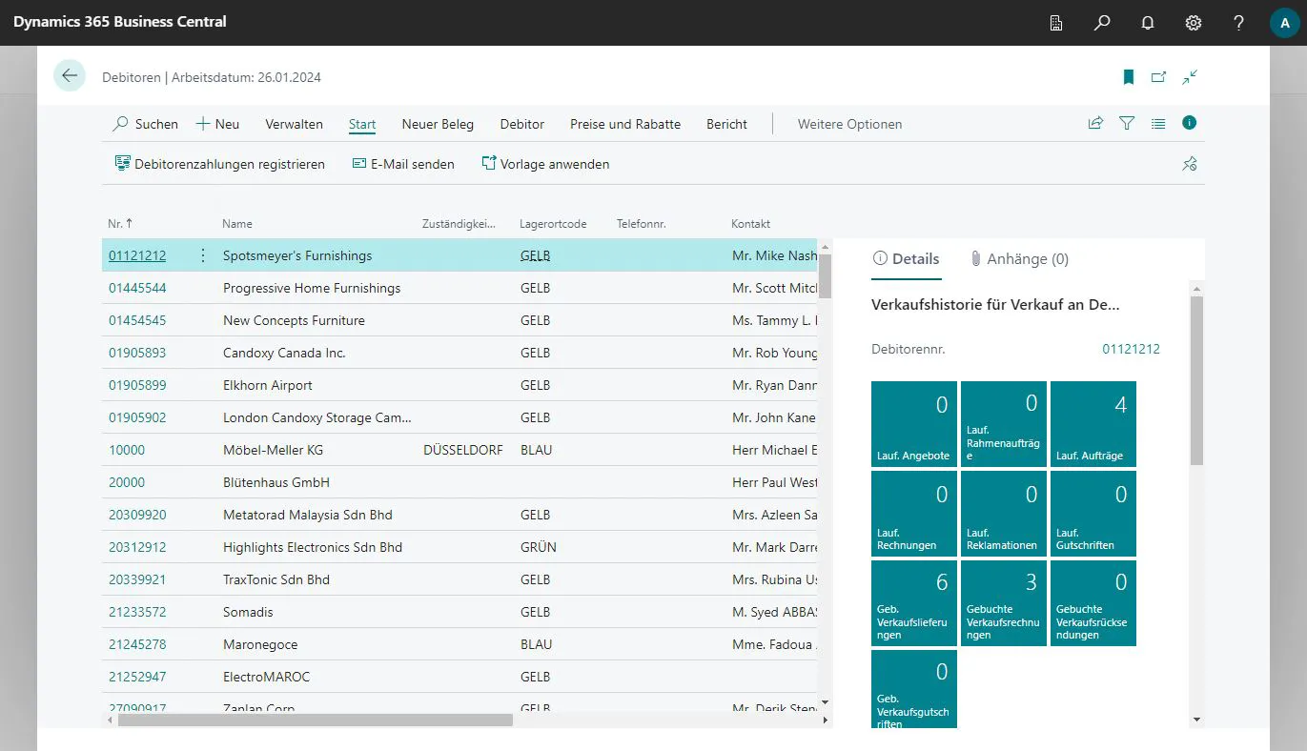Open the Gebuchte Verkaufsrechnungen tile
The width and height of the screenshot is (1307, 751).
[x=1004, y=603]
